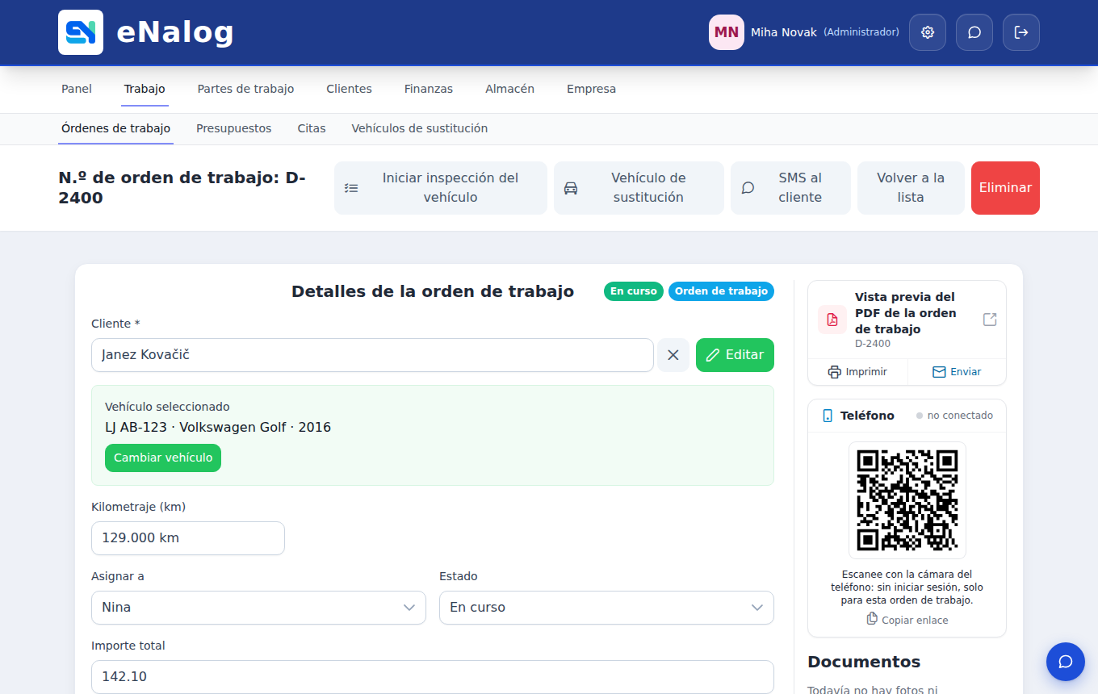Viewport: 1098px width, 694px height.
Task: Click Iniciar inspección del vehículo button
Action: pos(441,188)
